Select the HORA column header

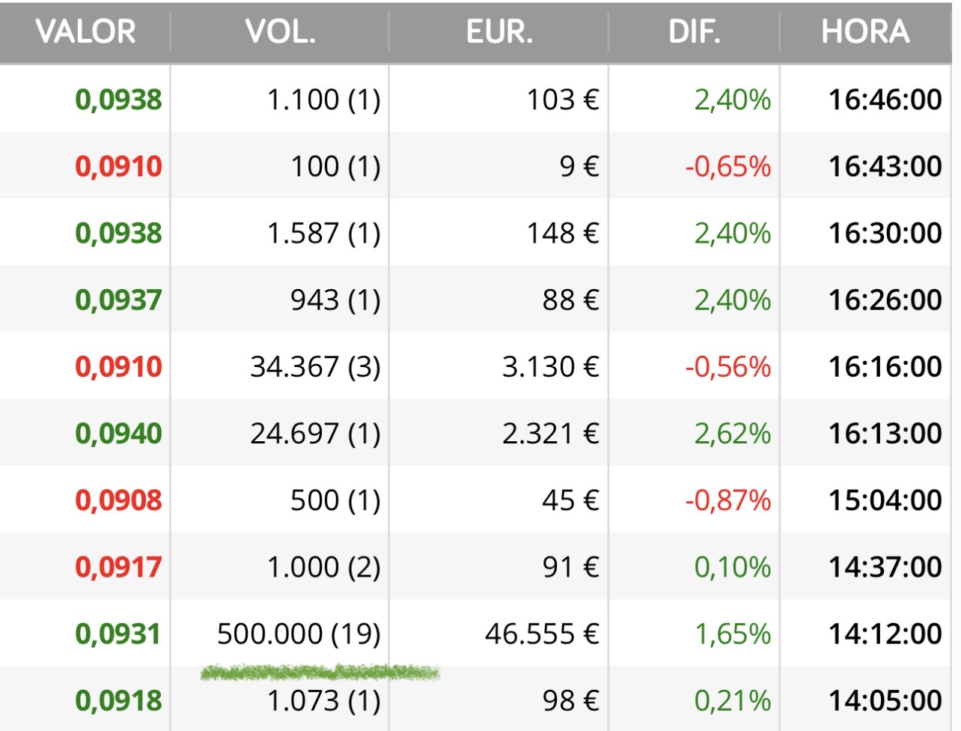coord(865,32)
